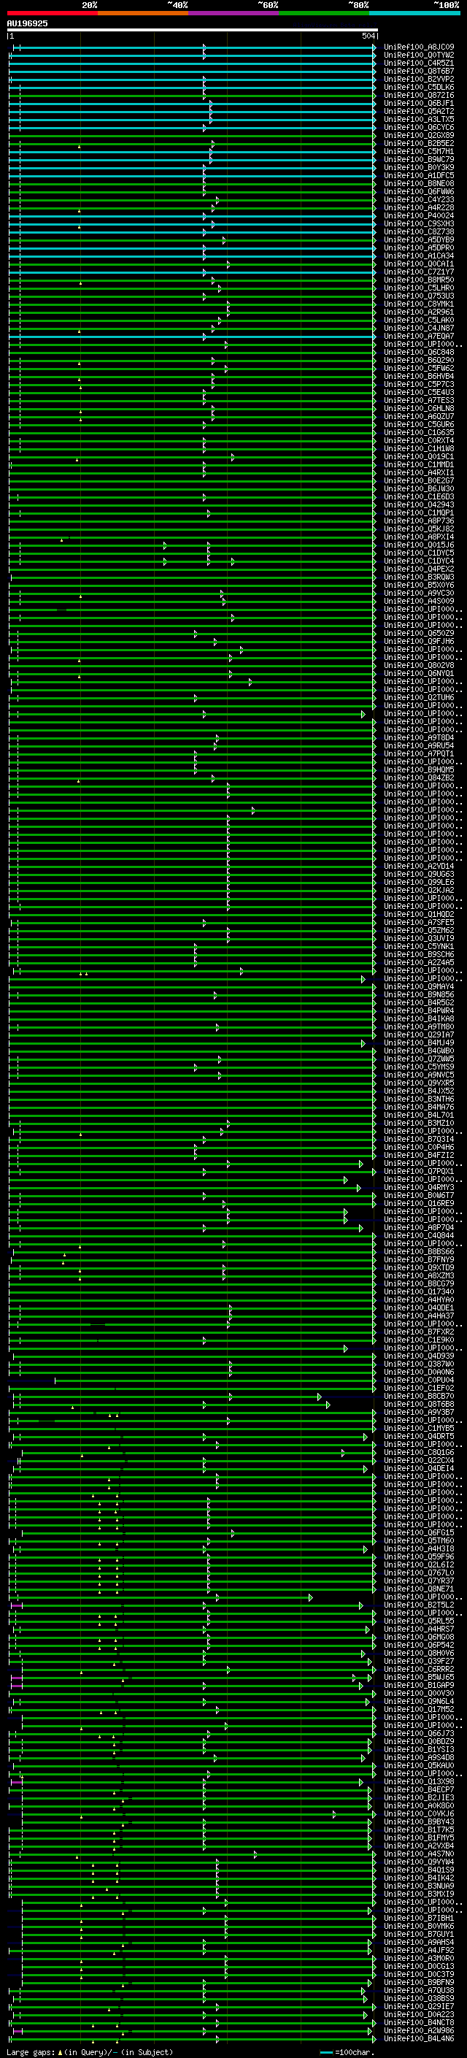Select the label UniRef100_B4PWR4
This screenshot has width=467, height=2058.
(418, 1010)
